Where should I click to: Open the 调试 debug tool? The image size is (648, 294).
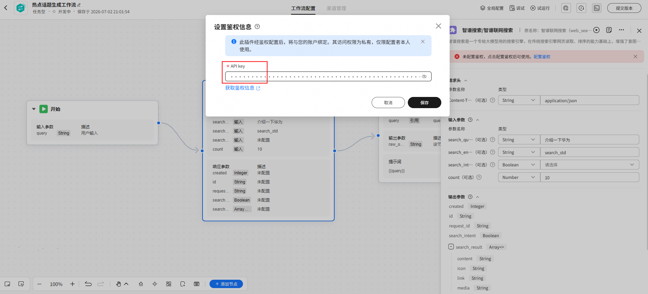[x=517, y=8]
